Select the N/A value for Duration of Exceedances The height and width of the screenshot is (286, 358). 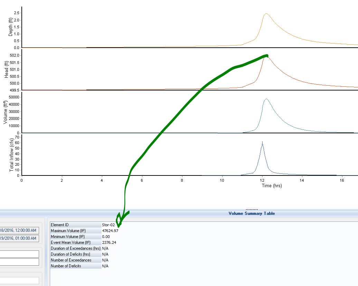[105, 248]
